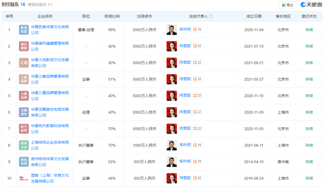Click the 22 badge in 华夏龙腾盛世 row
This screenshot has width=325, height=188.
197,112
